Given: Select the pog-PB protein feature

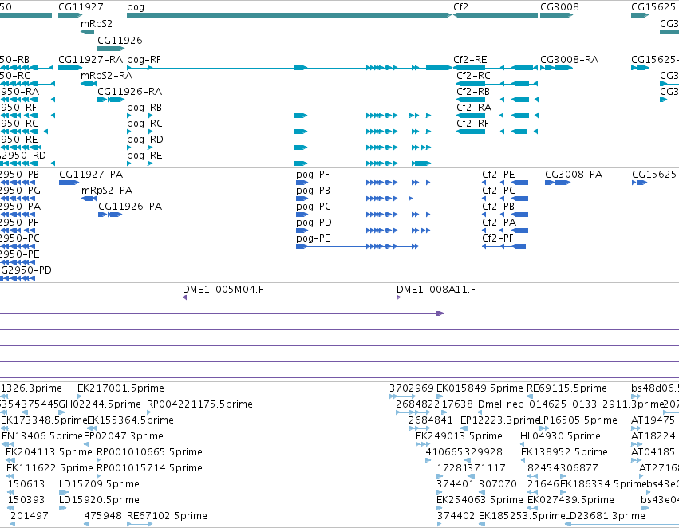Looking at the screenshot, I should [x=354, y=199].
